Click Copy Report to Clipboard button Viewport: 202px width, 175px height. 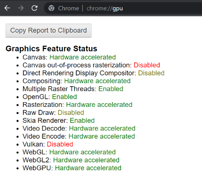click(48, 31)
